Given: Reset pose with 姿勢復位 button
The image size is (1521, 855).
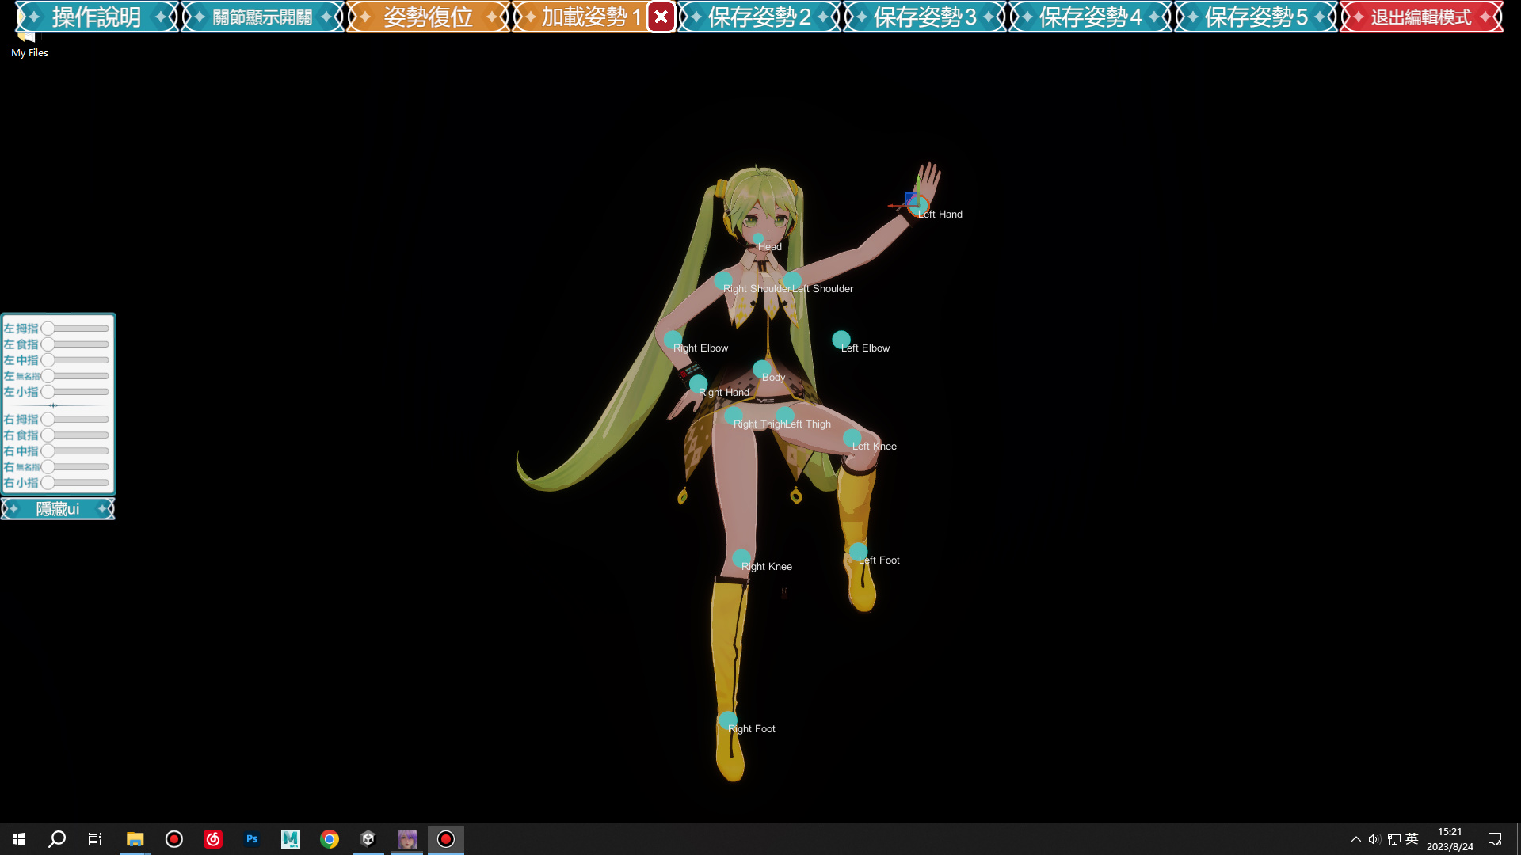Looking at the screenshot, I should point(428,17).
